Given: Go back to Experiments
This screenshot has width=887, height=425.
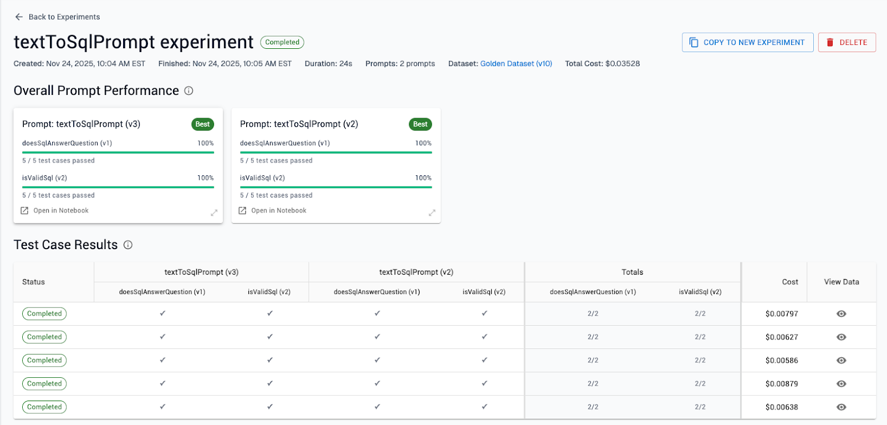Looking at the screenshot, I should pos(64,17).
